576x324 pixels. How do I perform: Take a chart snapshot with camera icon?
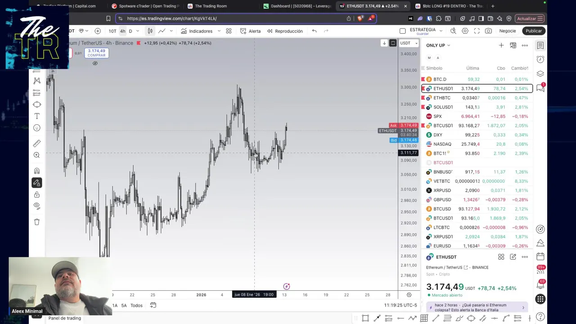pyautogui.click(x=488, y=31)
